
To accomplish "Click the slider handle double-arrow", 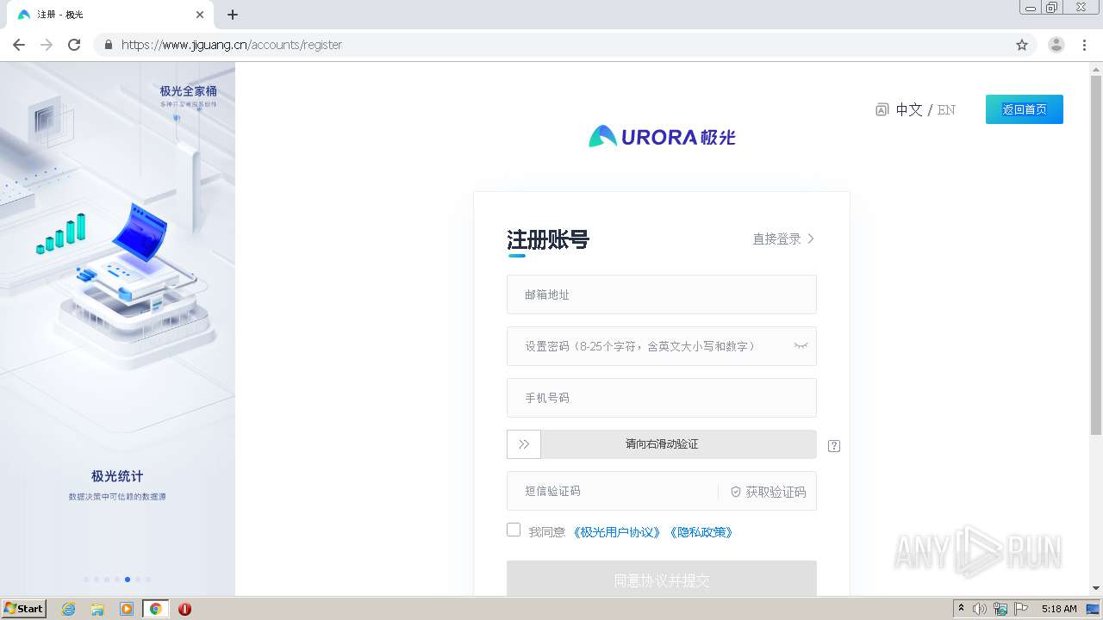I will (524, 444).
